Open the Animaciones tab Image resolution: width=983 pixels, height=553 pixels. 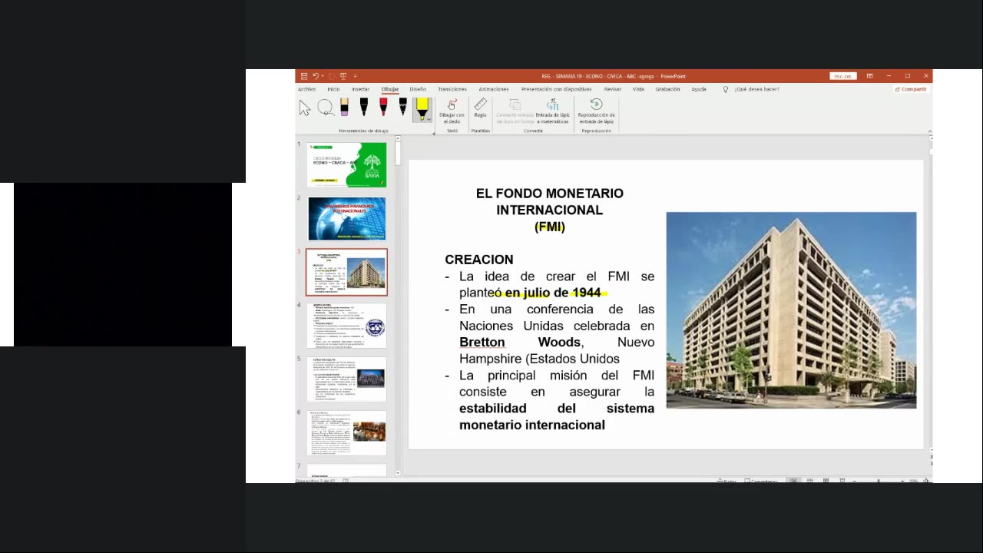[494, 89]
